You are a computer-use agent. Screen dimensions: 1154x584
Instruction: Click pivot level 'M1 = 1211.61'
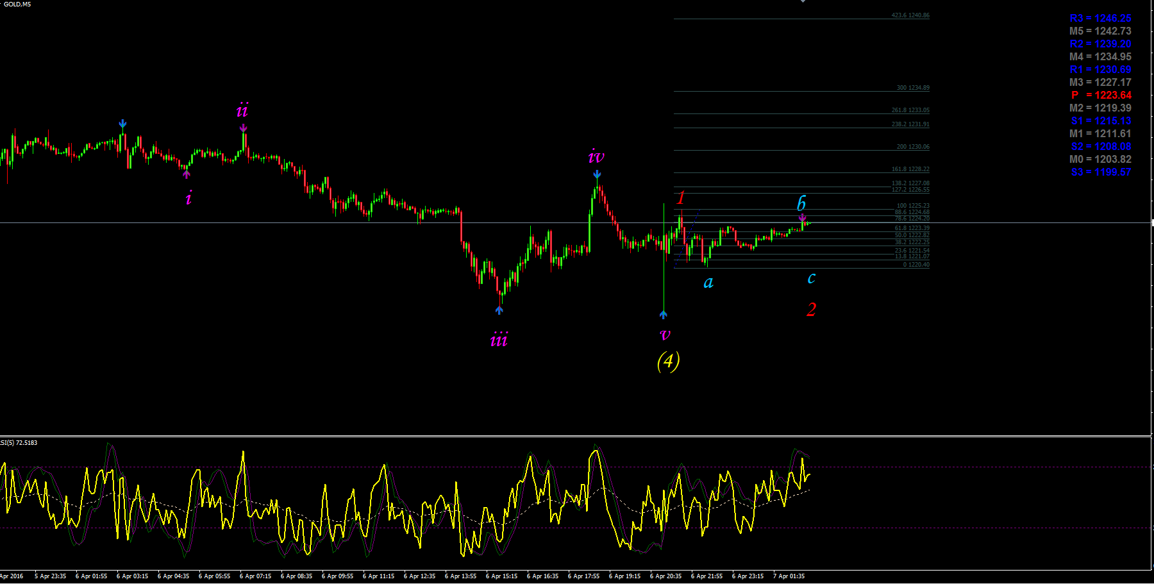coord(1100,133)
